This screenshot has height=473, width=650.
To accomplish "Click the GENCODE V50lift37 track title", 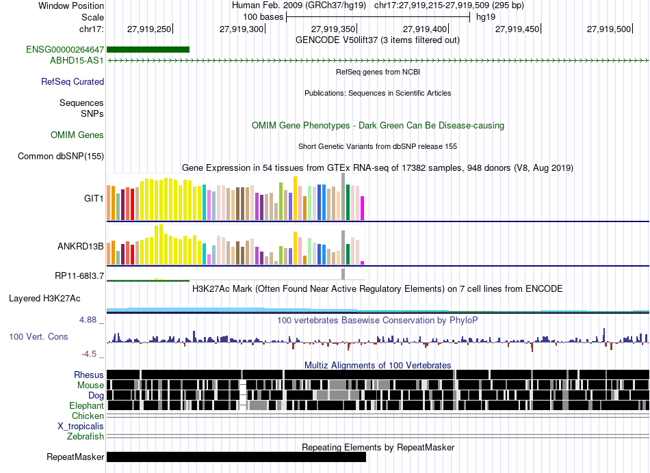I will pyautogui.click(x=377, y=40).
